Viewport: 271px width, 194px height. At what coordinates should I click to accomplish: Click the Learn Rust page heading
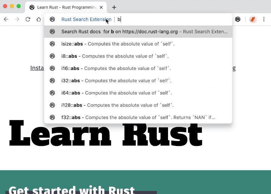pyautogui.click(x=106, y=134)
